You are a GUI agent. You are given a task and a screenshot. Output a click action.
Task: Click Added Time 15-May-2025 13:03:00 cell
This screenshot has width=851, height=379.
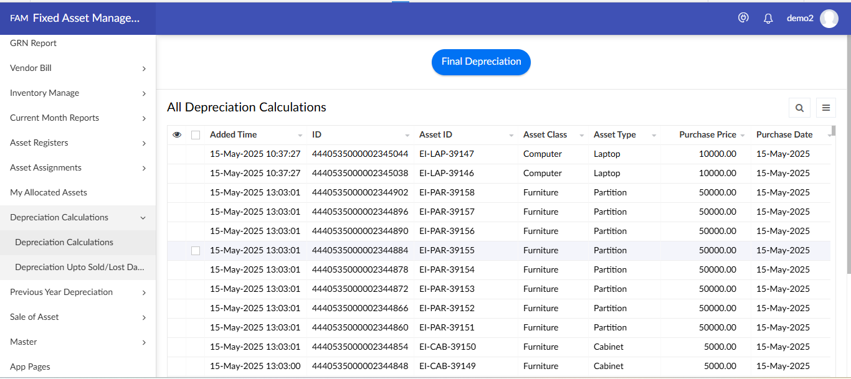coord(255,366)
